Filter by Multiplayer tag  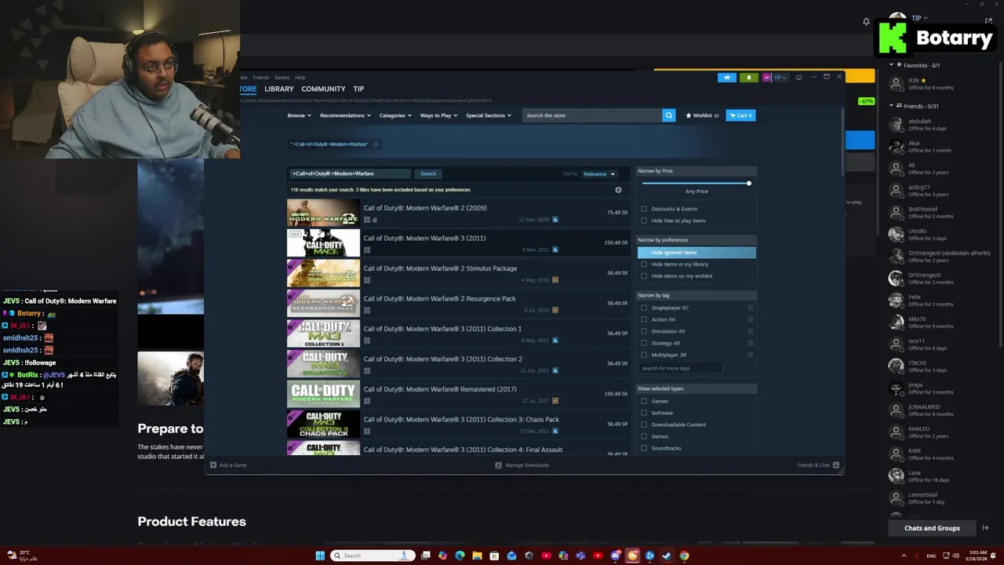[644, 355]
